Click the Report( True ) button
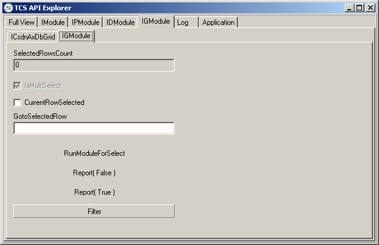This screenshot has height=245, width=379. point(94,192)
